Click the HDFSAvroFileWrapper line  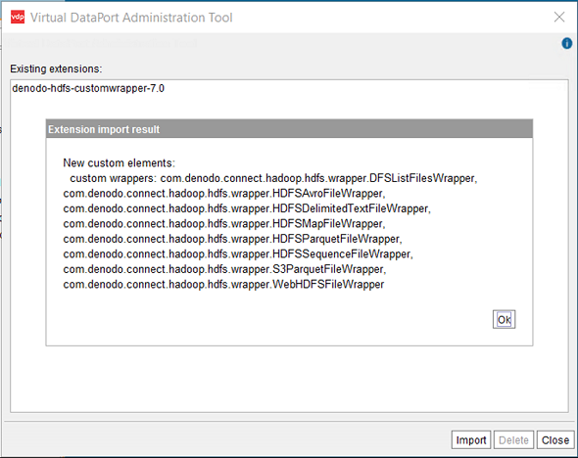click(224, 194)
